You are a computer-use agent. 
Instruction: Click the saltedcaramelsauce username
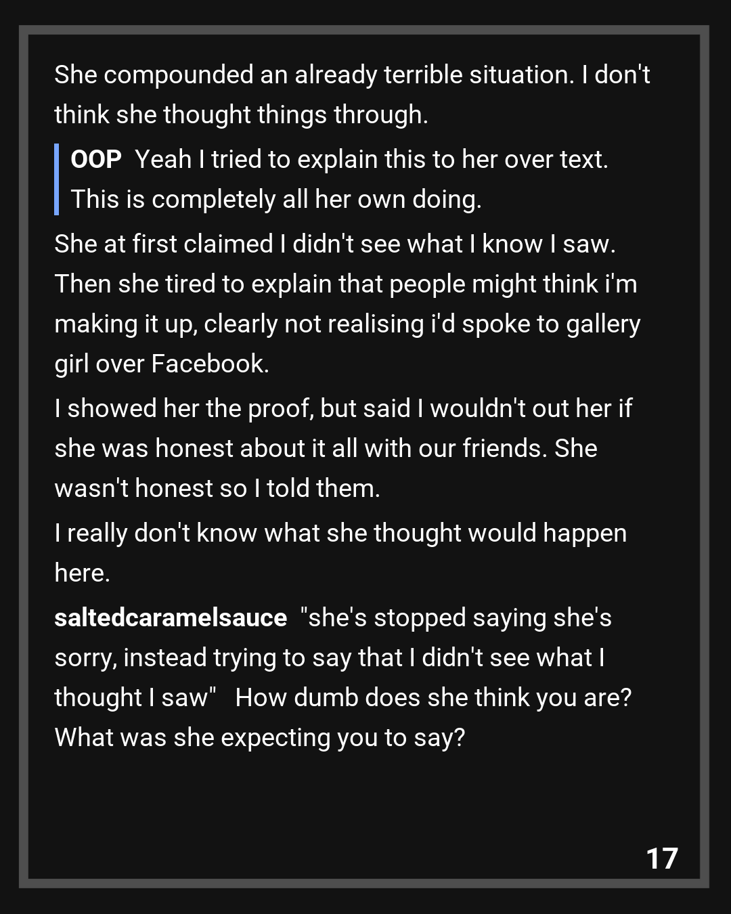pyautogui.click(x=171, y=617)
